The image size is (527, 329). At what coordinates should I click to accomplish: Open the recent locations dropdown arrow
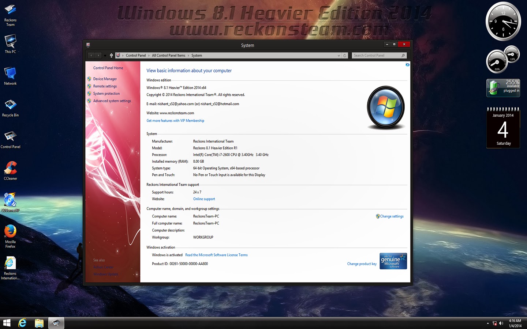point(105,56)
